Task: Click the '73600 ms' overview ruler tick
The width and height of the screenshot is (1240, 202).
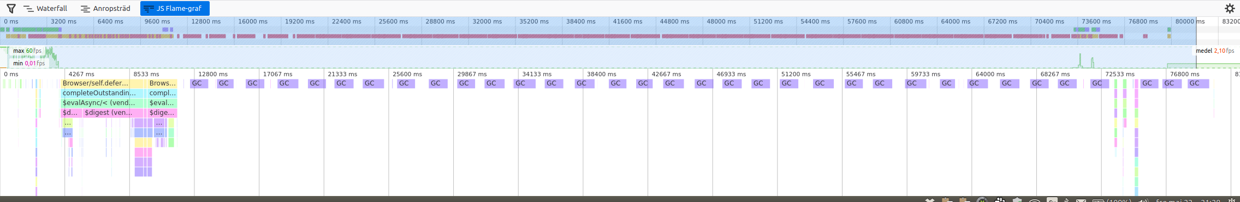Action: [1096, 21]
